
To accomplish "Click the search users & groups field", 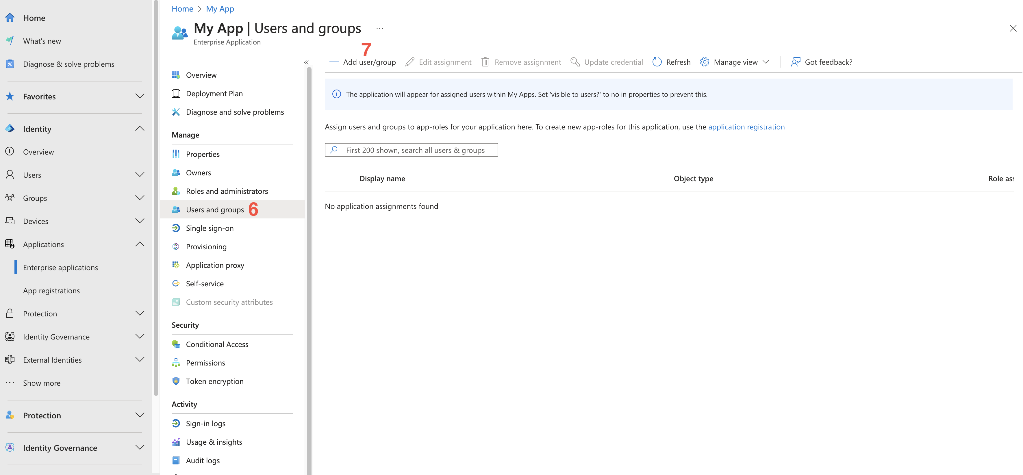I will coord(415,150).
